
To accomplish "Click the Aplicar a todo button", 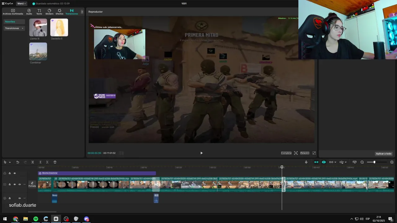I will point(384,154).
